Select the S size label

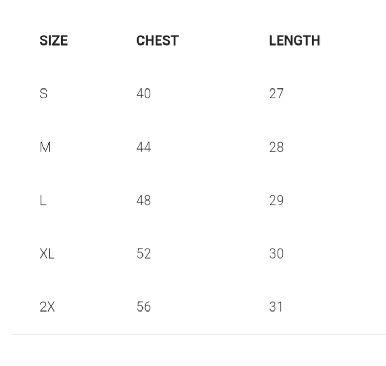[x=43, y=94]
